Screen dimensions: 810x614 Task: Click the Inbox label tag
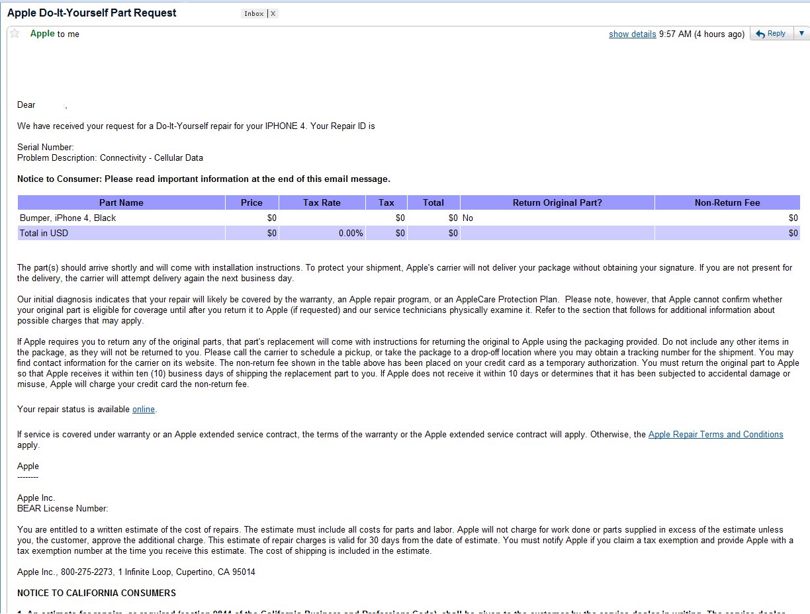(254, 13)
